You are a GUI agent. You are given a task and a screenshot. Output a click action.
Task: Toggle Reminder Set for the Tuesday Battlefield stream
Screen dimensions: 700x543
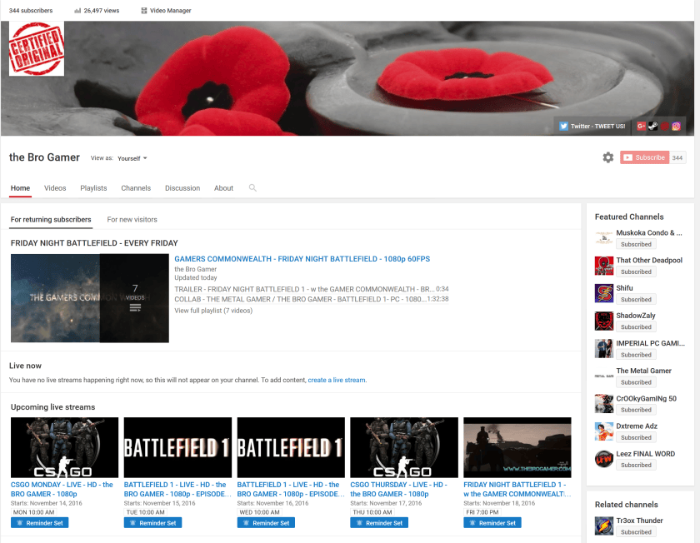(152, 523)
